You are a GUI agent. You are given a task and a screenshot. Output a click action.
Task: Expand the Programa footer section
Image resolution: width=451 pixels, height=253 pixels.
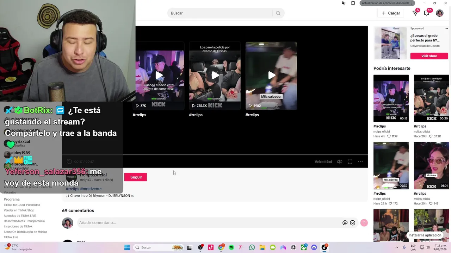click(12, 199)
